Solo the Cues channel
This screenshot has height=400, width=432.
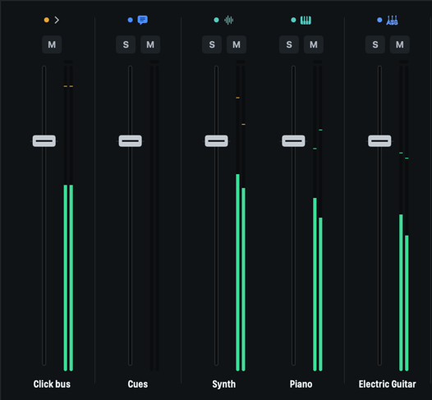tap(126, 44)
